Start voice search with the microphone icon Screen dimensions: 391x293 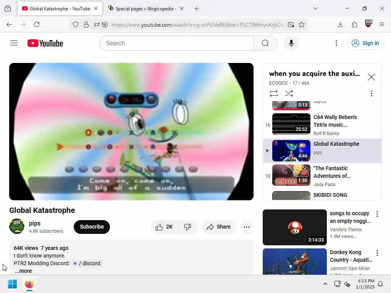(x=291, y=43)
